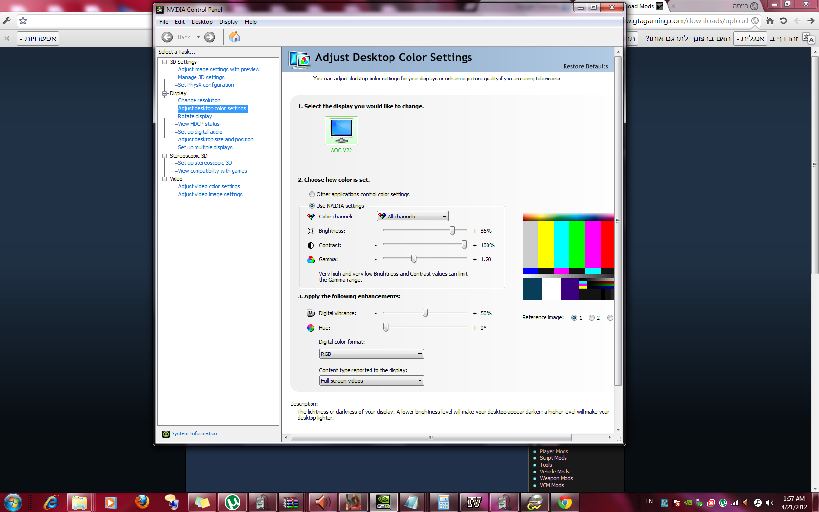Select Other applications control color settings
This screenshot has width=819, height=512.
point(312,194)
